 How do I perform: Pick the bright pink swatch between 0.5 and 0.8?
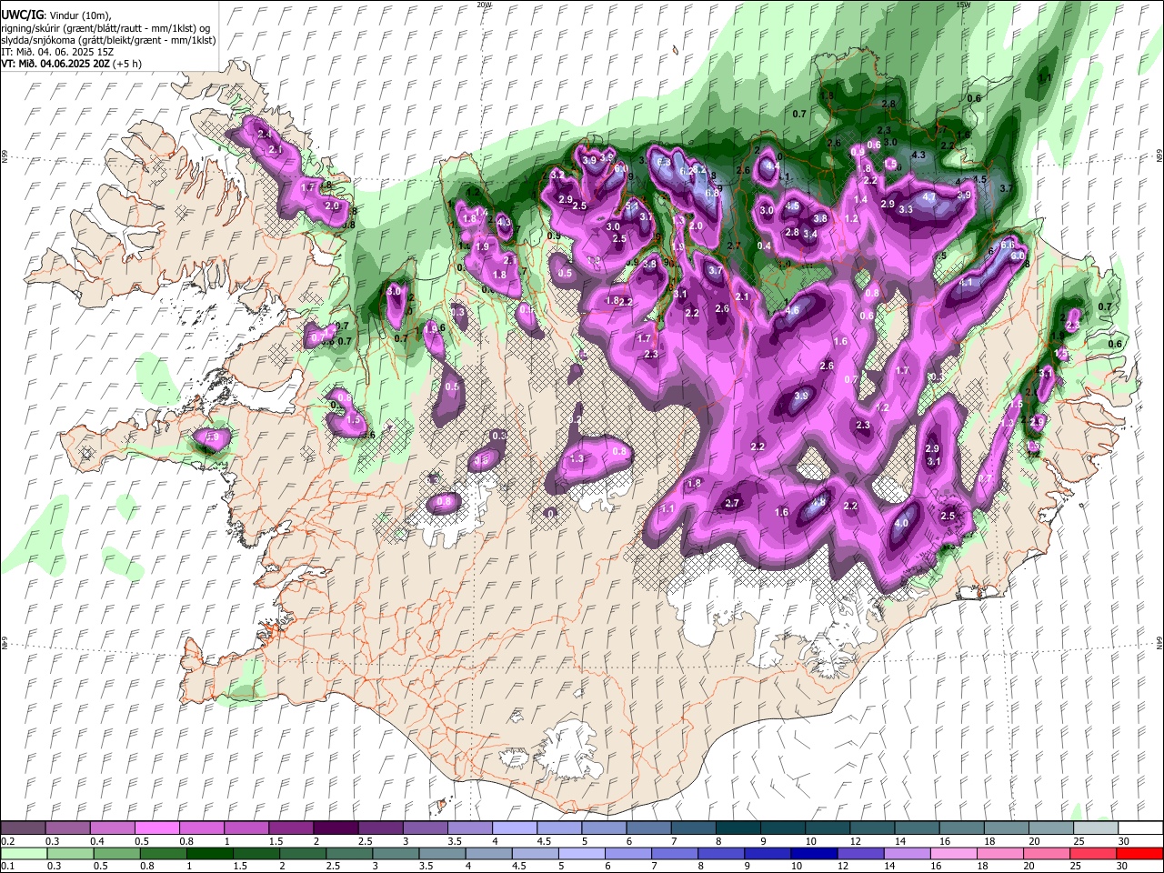coord(156,828)
